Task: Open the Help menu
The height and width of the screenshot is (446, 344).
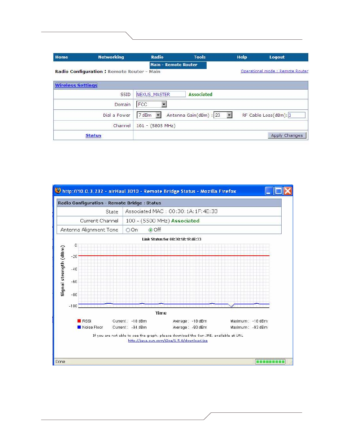Action: tap(242, 57)
